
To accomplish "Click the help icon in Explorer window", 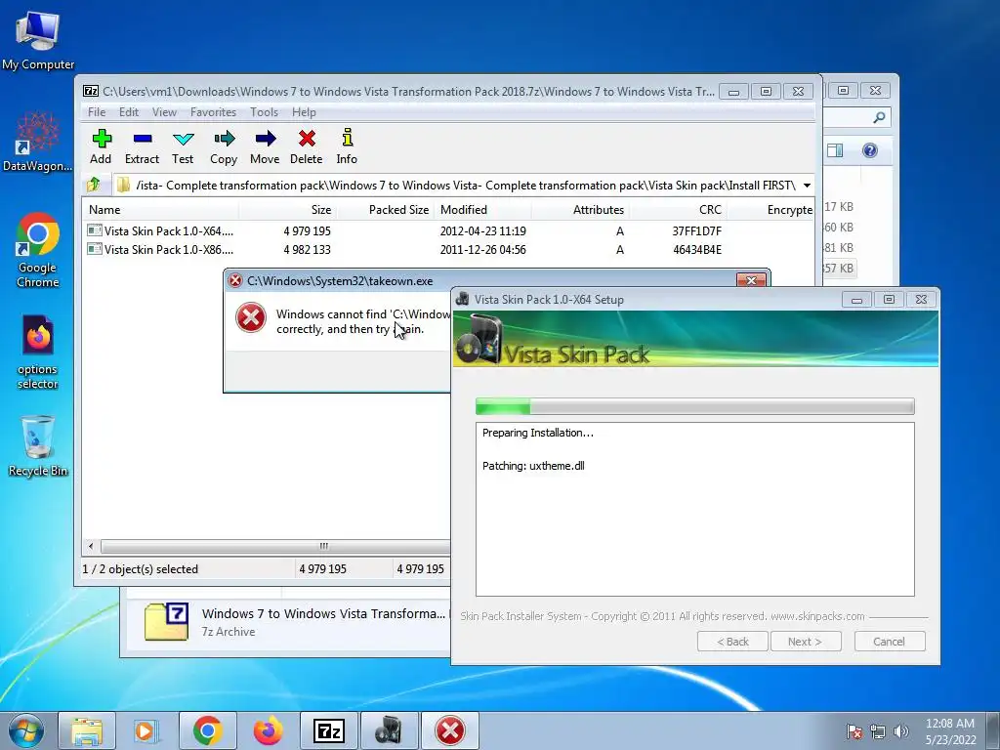I will click(870, 150).
